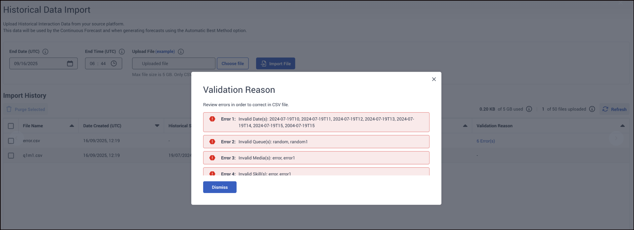
Task: Sort by Validation Reason column arrow
Action: tap(622, 126)
